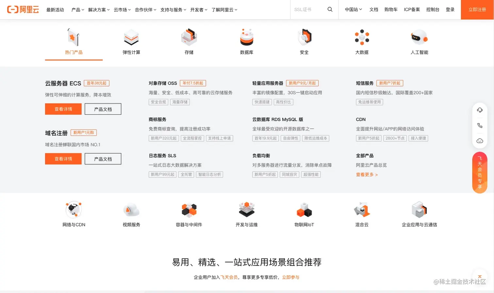Image resolution: width=494 pixels, height=293 pixels.
Task: Click the headset customer service icon
Action: (480, 110)
